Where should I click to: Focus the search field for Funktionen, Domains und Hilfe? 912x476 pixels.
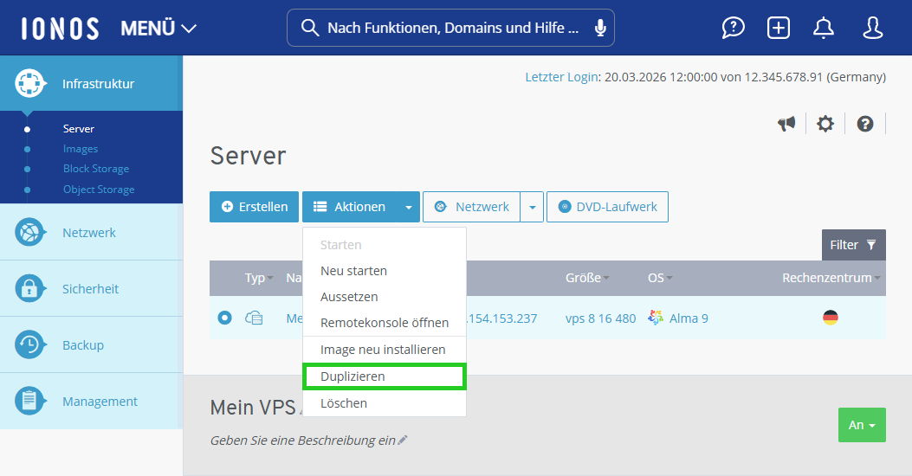[x=450, y=28]
